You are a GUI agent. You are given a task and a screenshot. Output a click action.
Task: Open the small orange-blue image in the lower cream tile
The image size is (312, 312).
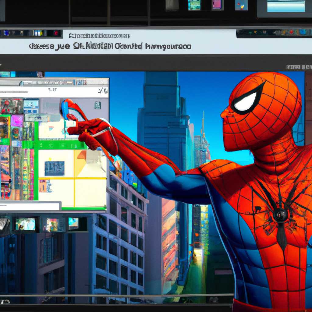pos(46,186)
